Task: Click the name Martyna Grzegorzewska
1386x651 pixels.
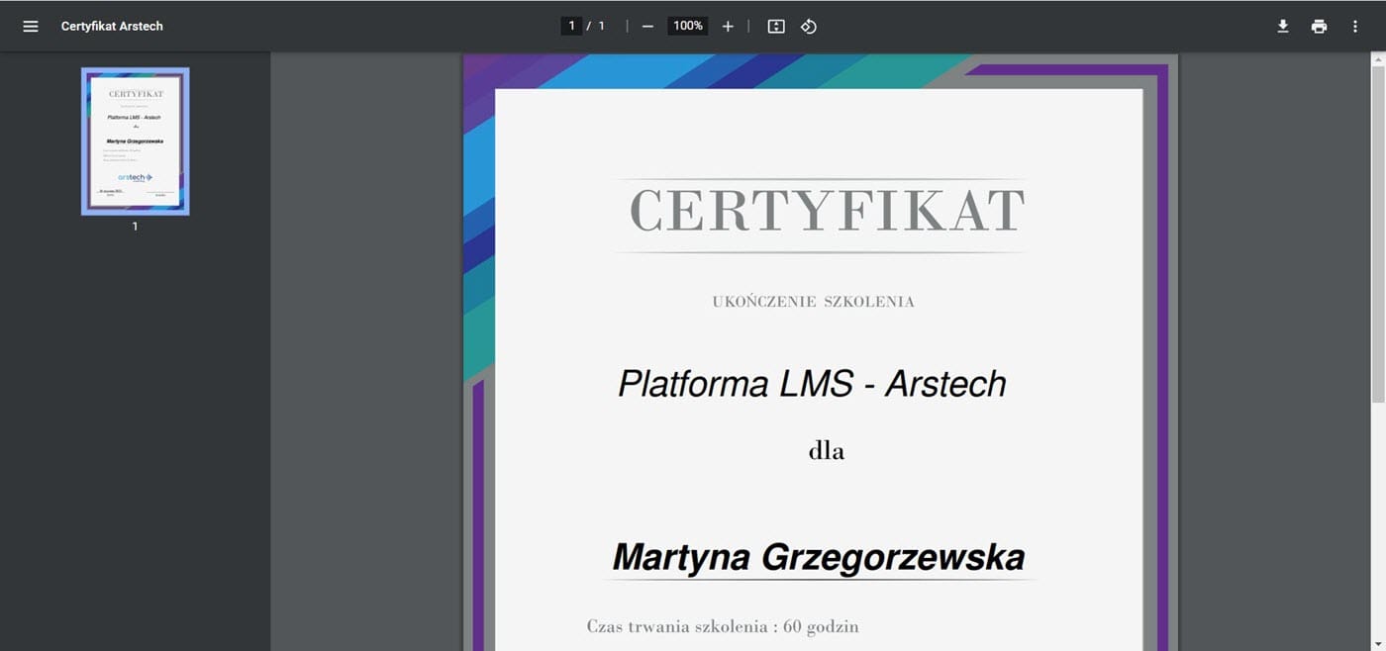Action: [819, 557]
